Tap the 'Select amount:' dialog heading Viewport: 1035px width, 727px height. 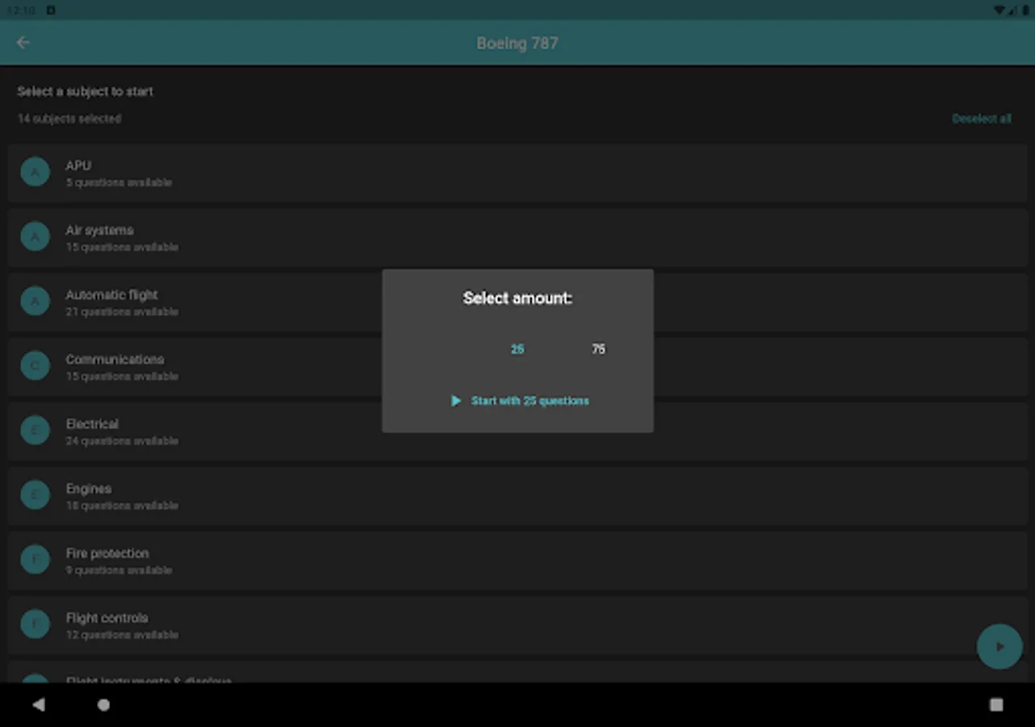pyautogui.click(x=517, y=298)
